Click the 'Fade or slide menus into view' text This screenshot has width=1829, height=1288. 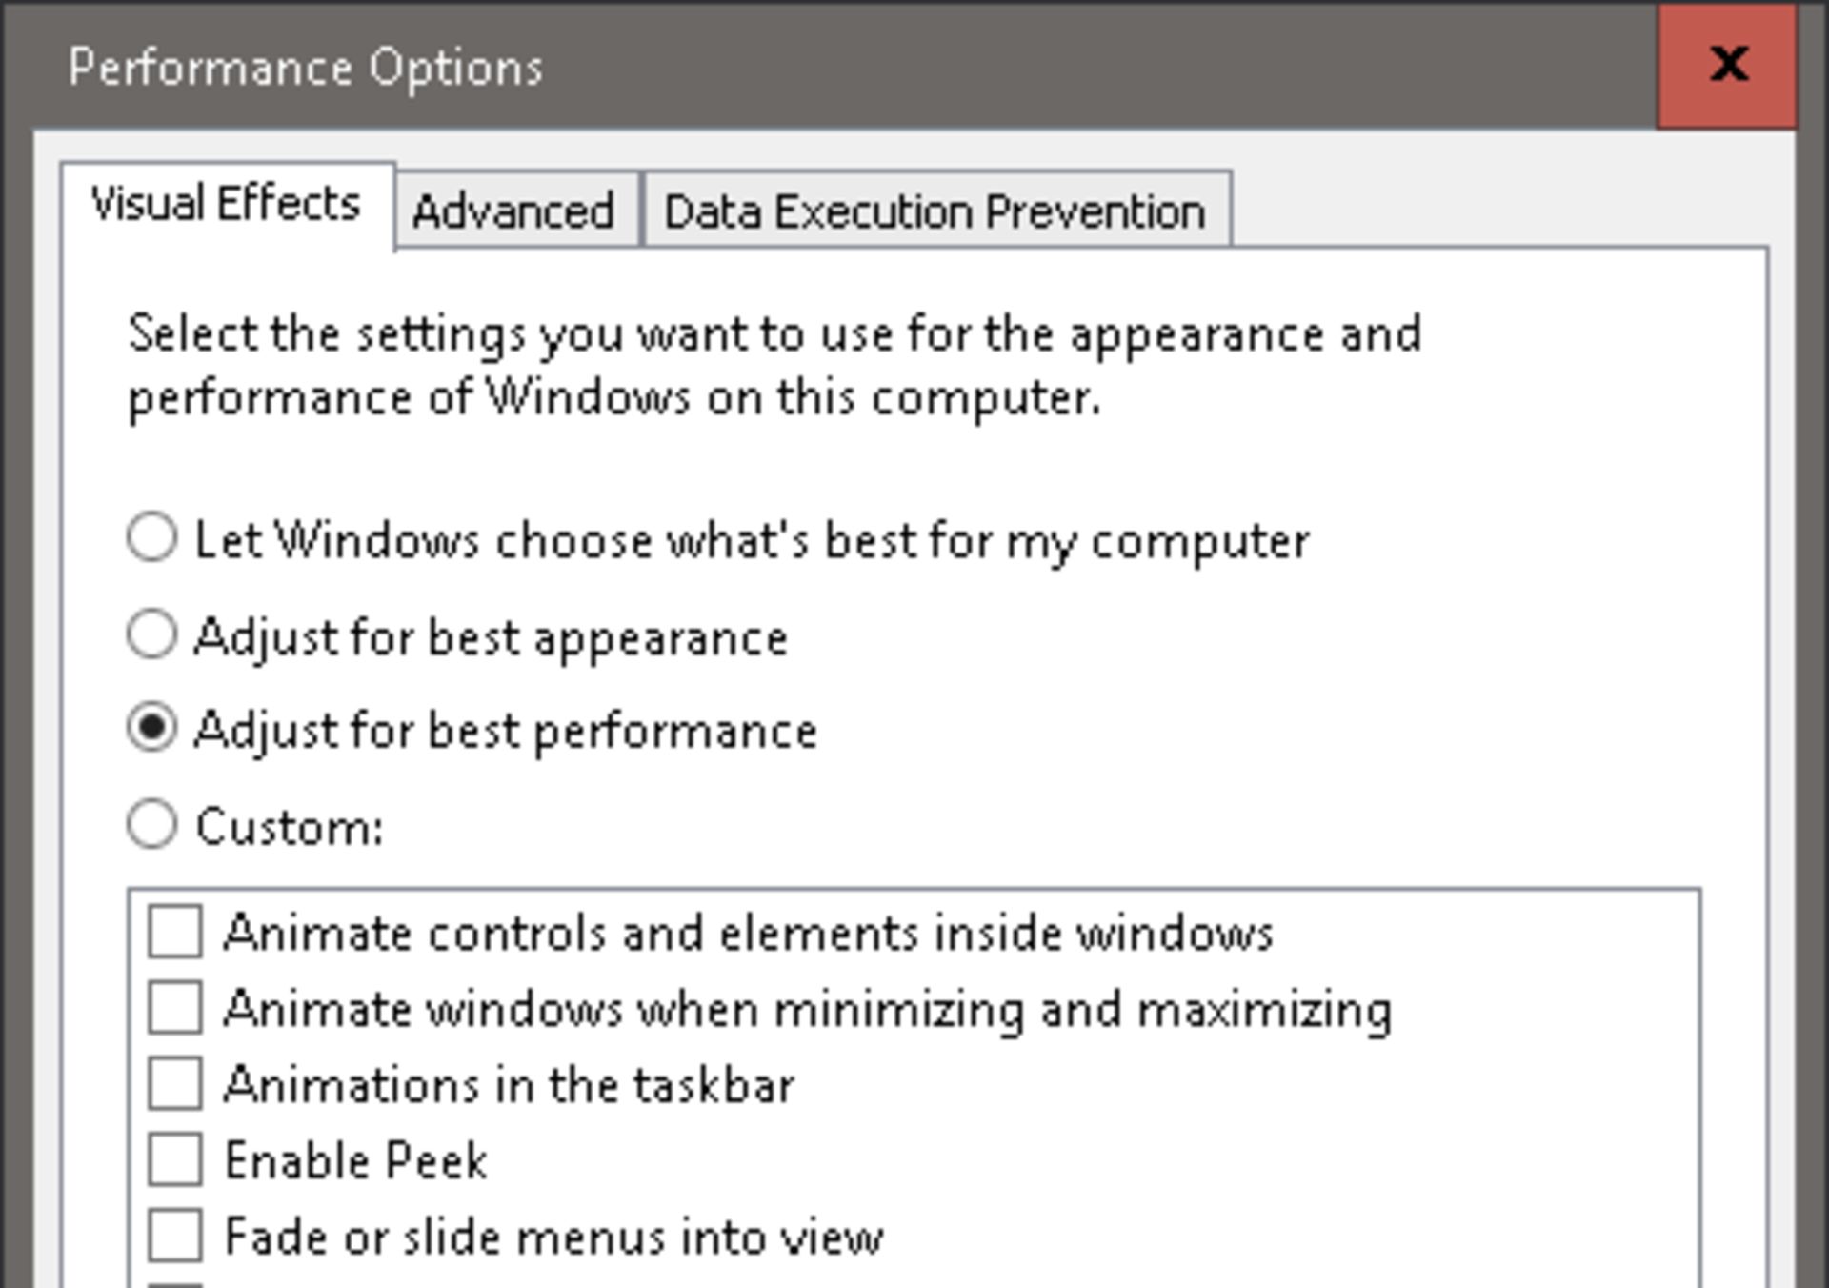pyautogui.click(x=553, y=1238)
